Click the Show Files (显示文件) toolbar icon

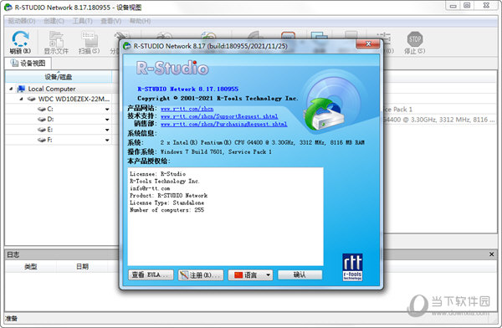click(56, 39)
